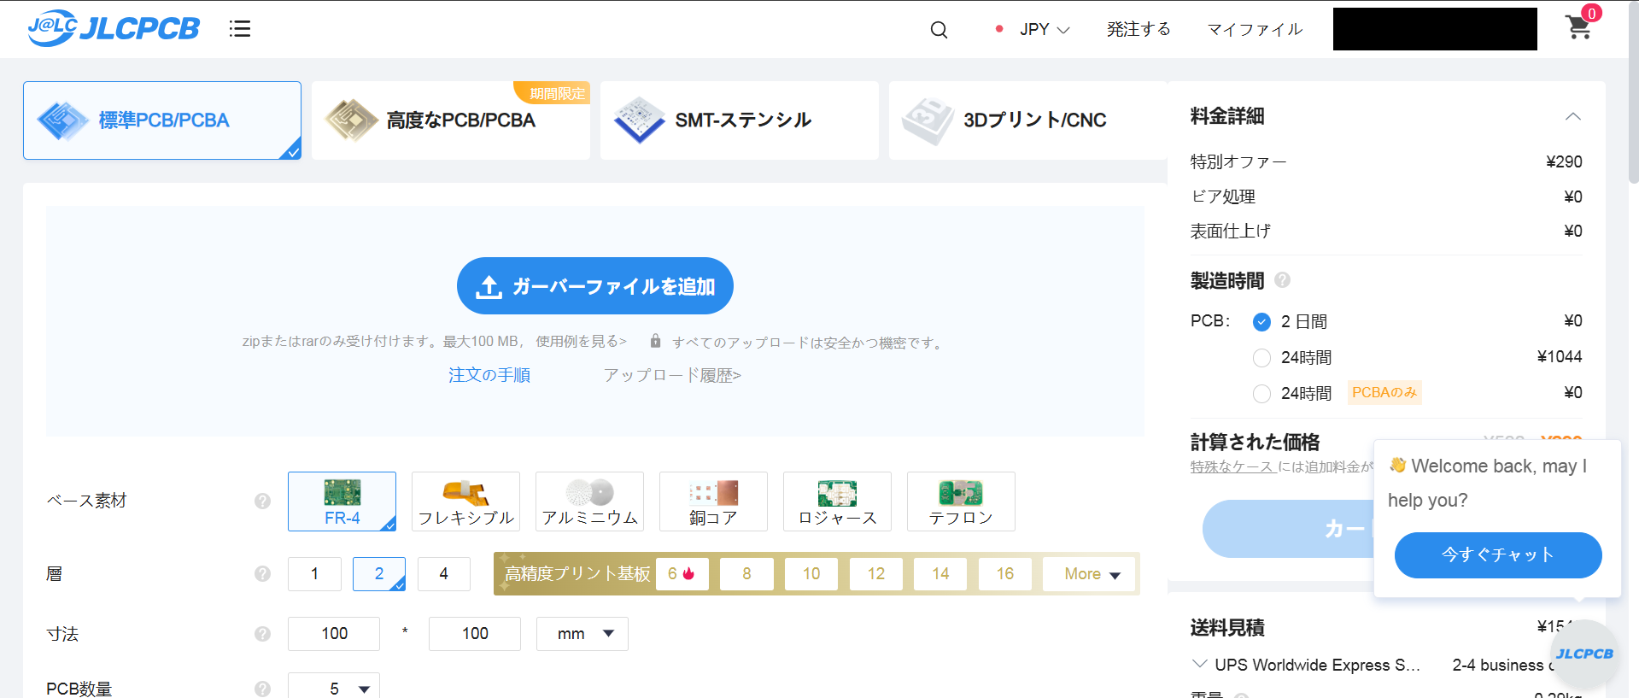
Task: Click the search magnifier icon
Action: click(x=939, y=30)
